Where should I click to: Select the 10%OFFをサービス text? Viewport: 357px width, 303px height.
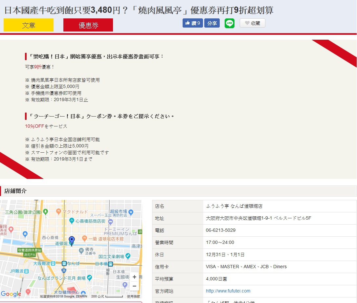(x=46, y=126)
